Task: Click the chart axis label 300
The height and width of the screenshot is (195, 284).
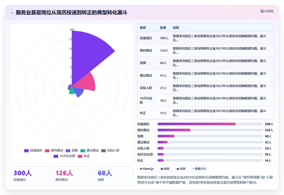Action: (x=72, y=30)
